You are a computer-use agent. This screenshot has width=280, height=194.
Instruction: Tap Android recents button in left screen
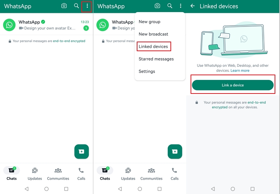(66, 189)
